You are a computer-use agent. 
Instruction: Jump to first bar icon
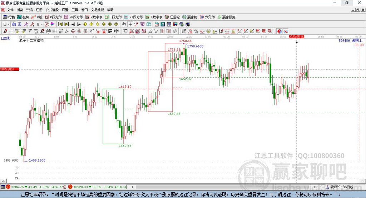pyautogui.click(x=60, y=24)
